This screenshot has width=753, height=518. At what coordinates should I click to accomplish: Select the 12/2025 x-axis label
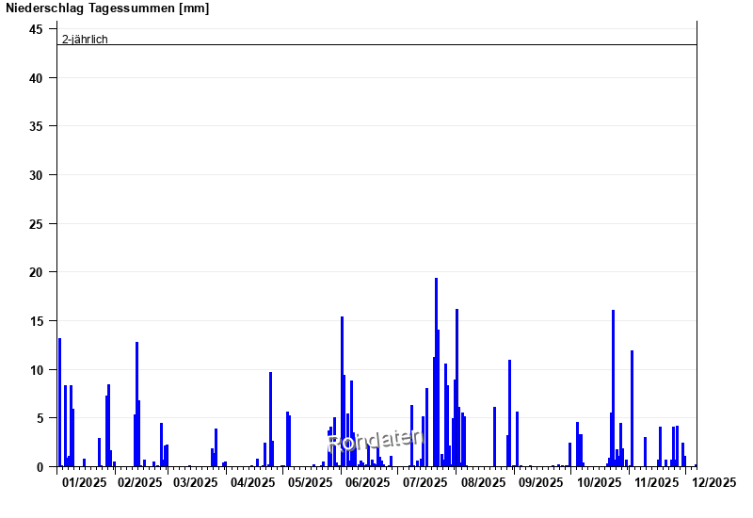pos(714,482)
